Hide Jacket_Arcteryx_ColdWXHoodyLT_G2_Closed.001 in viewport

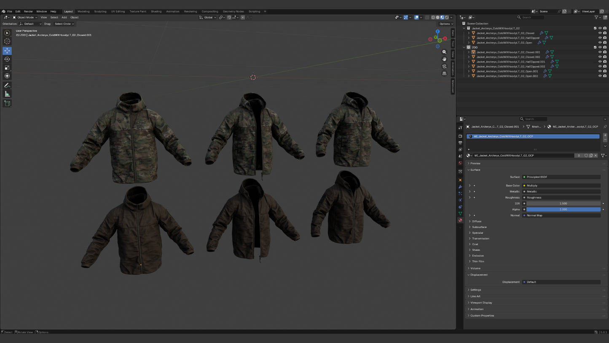pos(600,52)
